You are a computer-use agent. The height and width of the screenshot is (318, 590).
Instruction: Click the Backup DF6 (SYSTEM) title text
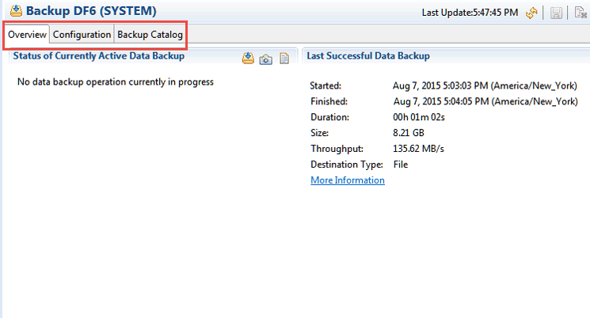click(91, 12)
